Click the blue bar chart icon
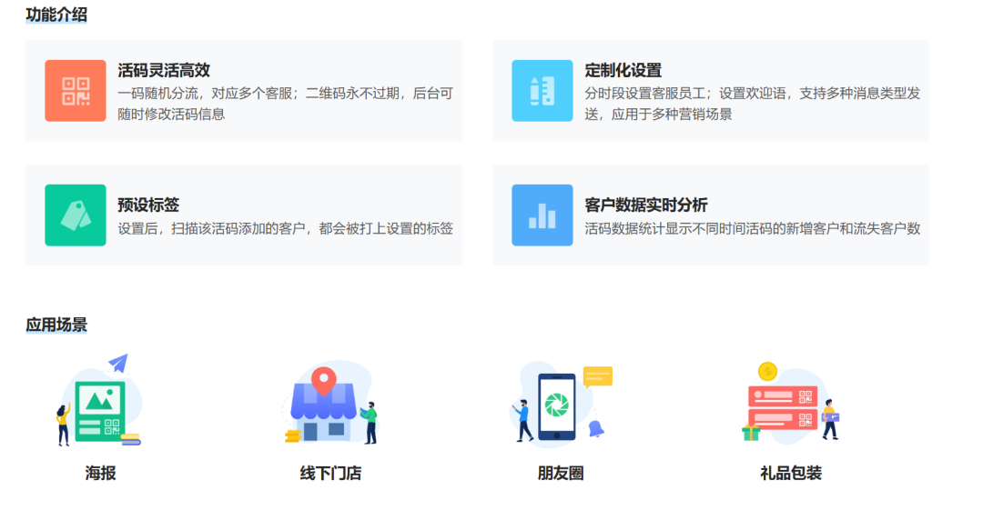 (x=542, y=215)
